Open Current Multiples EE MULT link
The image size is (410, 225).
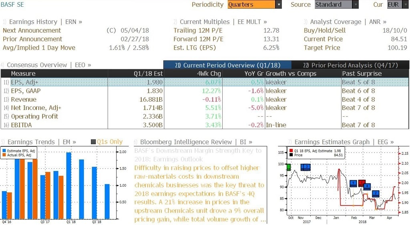point(223,22)
